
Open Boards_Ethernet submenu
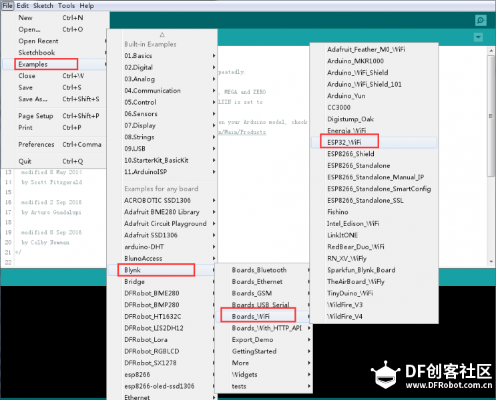pos(263,282)
